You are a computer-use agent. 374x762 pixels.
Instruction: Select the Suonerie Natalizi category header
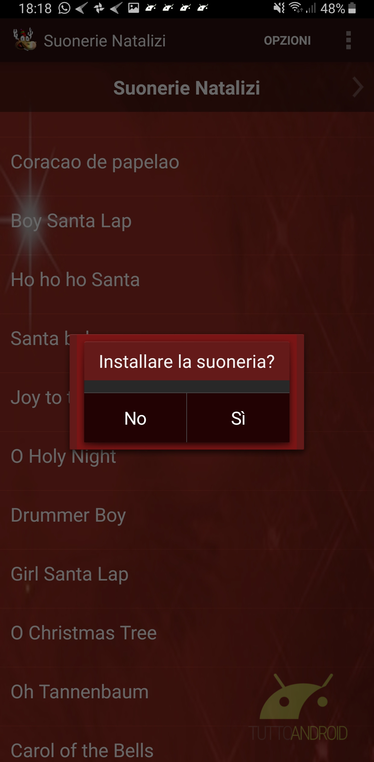pos(187,88)
